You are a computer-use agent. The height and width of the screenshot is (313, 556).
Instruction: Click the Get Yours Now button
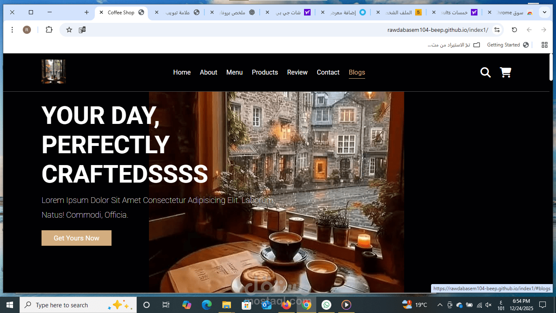77,238
